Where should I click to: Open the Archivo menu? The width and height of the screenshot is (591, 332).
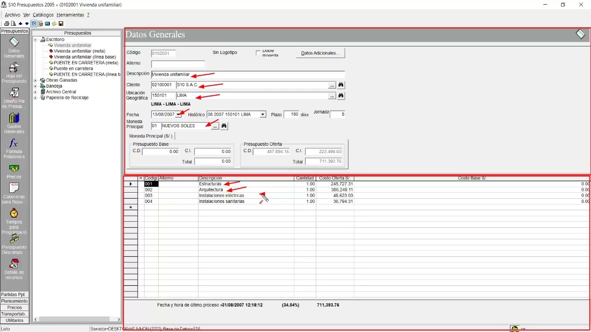12,15
